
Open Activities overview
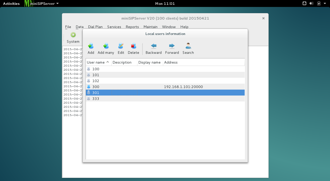click(11, 4)
